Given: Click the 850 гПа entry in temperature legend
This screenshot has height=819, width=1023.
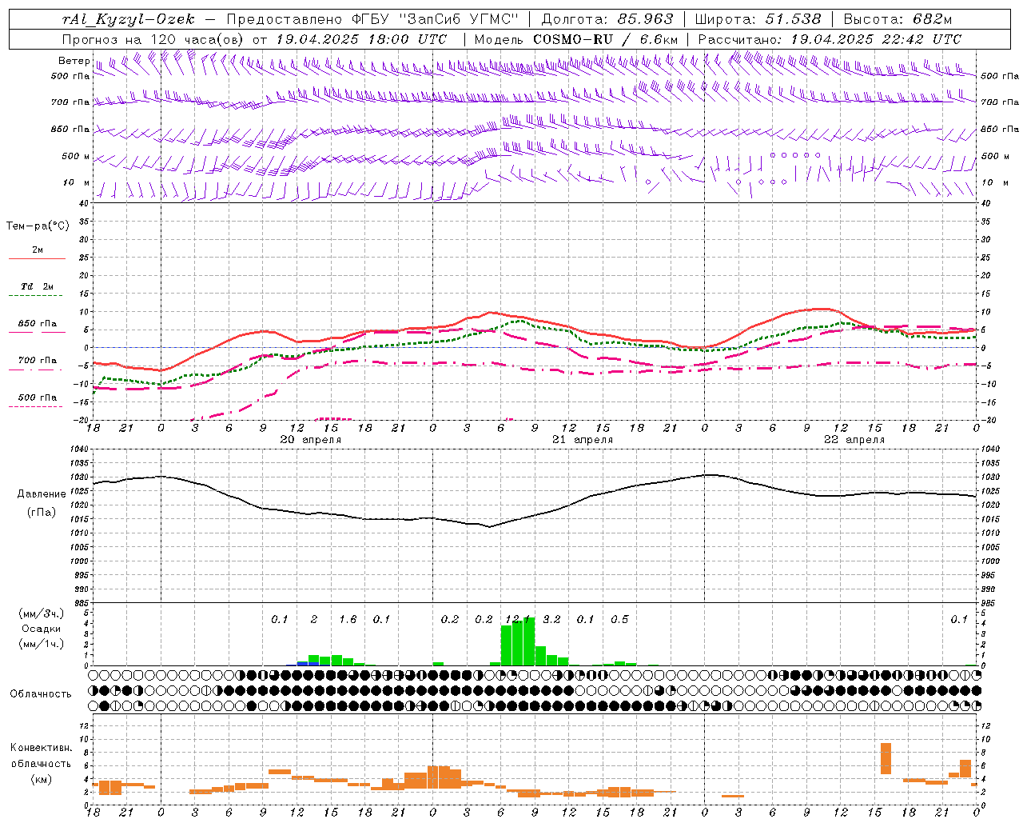Looking at the screenshot, I should click(x=38, y=324).
